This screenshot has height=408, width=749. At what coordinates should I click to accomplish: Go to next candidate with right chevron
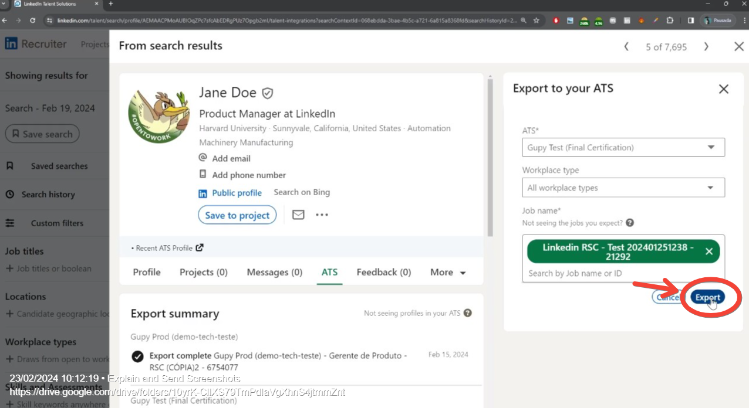706,46
